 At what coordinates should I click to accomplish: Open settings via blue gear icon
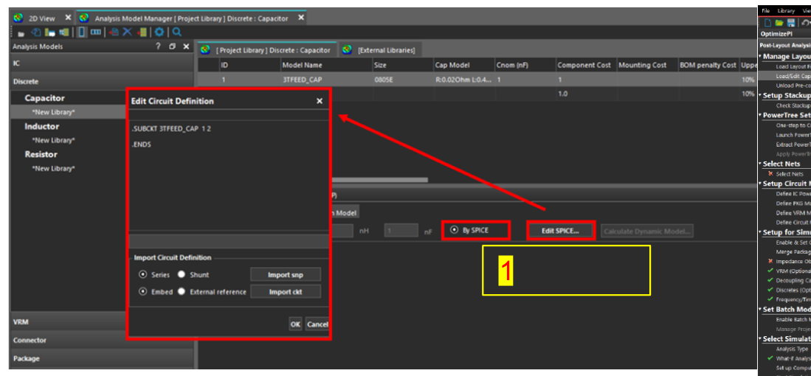(x=159, y=32)
